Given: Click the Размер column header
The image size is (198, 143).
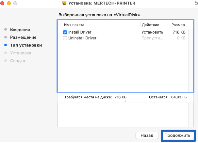Looking at the screenshot, I should coord(178,25).
